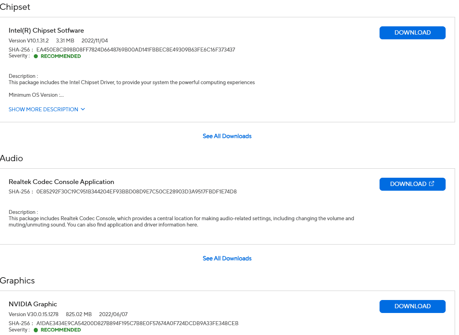
Task: Click the green severity dot for Intel Chipset
Action: (36, 56)
